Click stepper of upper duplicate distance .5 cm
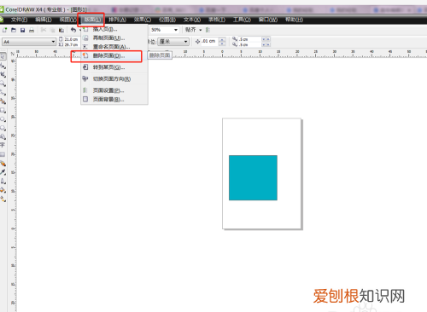427x312 pixels. pos(266,39)
